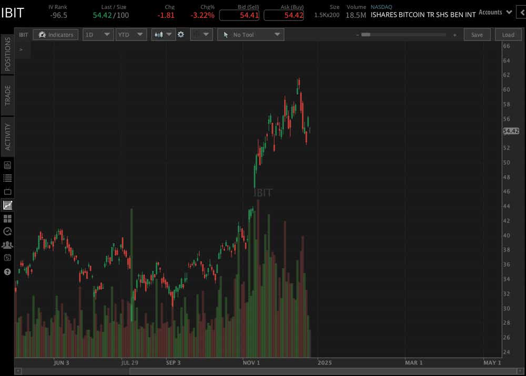This screenshot has width=526, height=376.
Task: Open the news panel icon in sidebar
Action: pos(7,164)
